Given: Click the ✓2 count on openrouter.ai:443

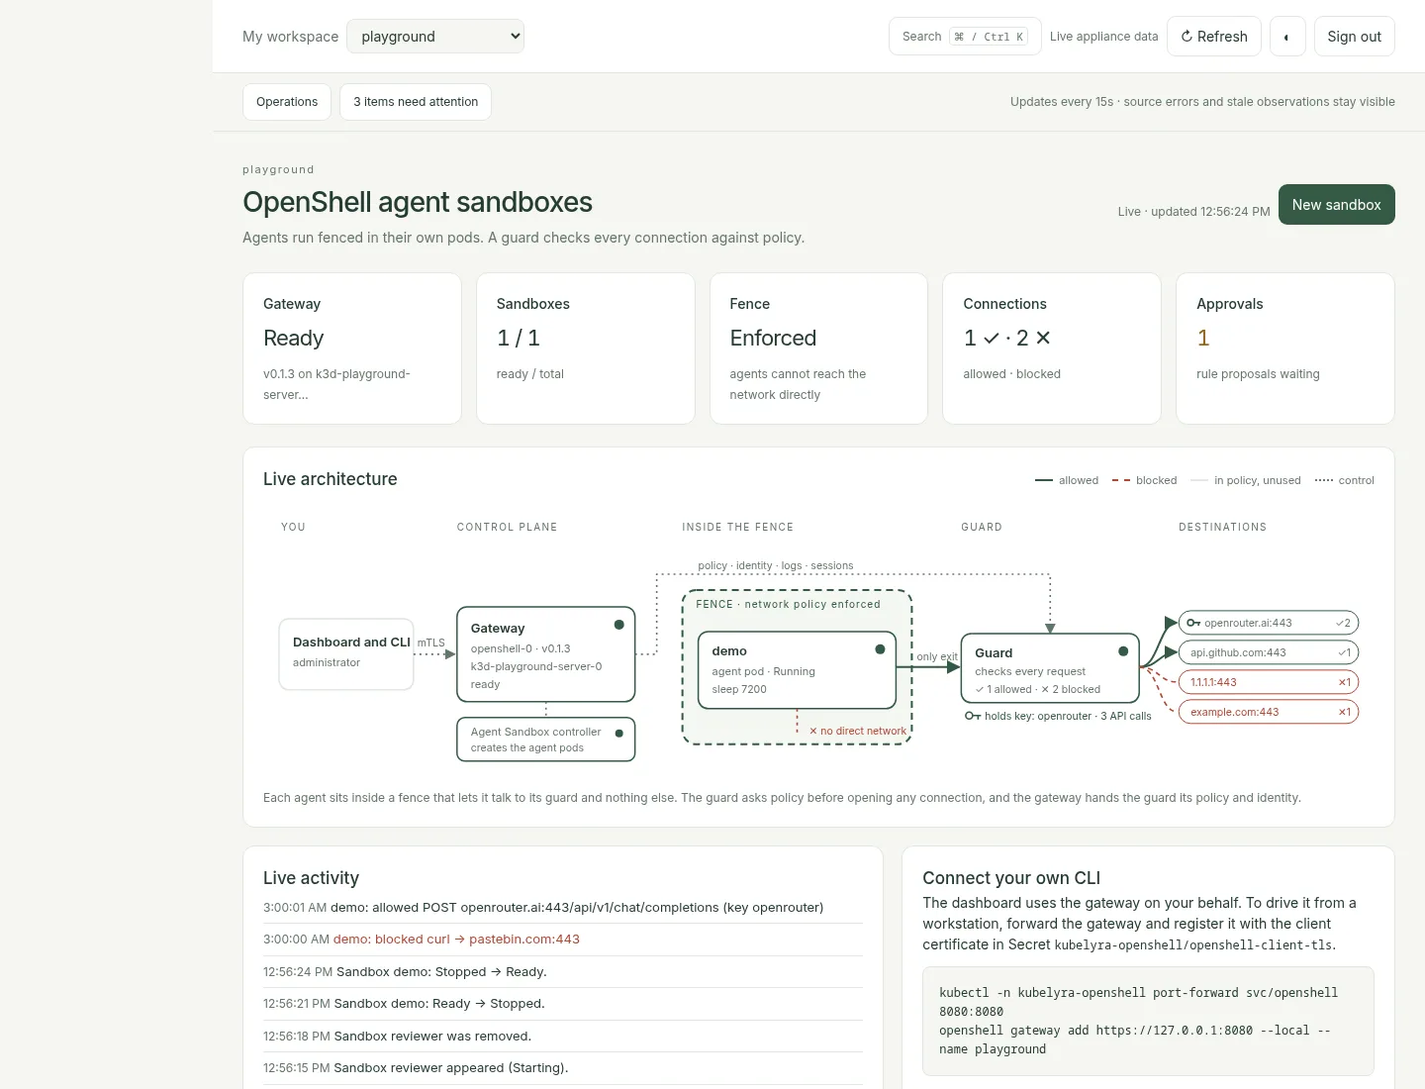Looking at the screenshot, I should tap(1343, 623).
